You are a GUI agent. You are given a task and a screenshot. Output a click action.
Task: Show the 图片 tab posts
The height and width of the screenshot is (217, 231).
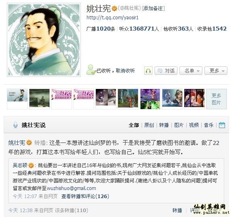pos(179,125)
